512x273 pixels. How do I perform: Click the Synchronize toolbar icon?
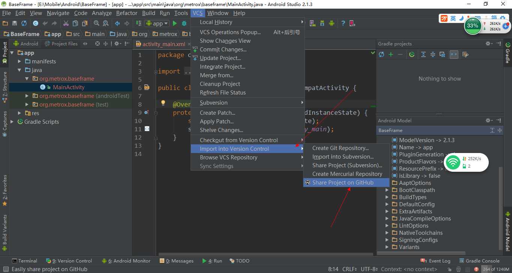point(24,23)
